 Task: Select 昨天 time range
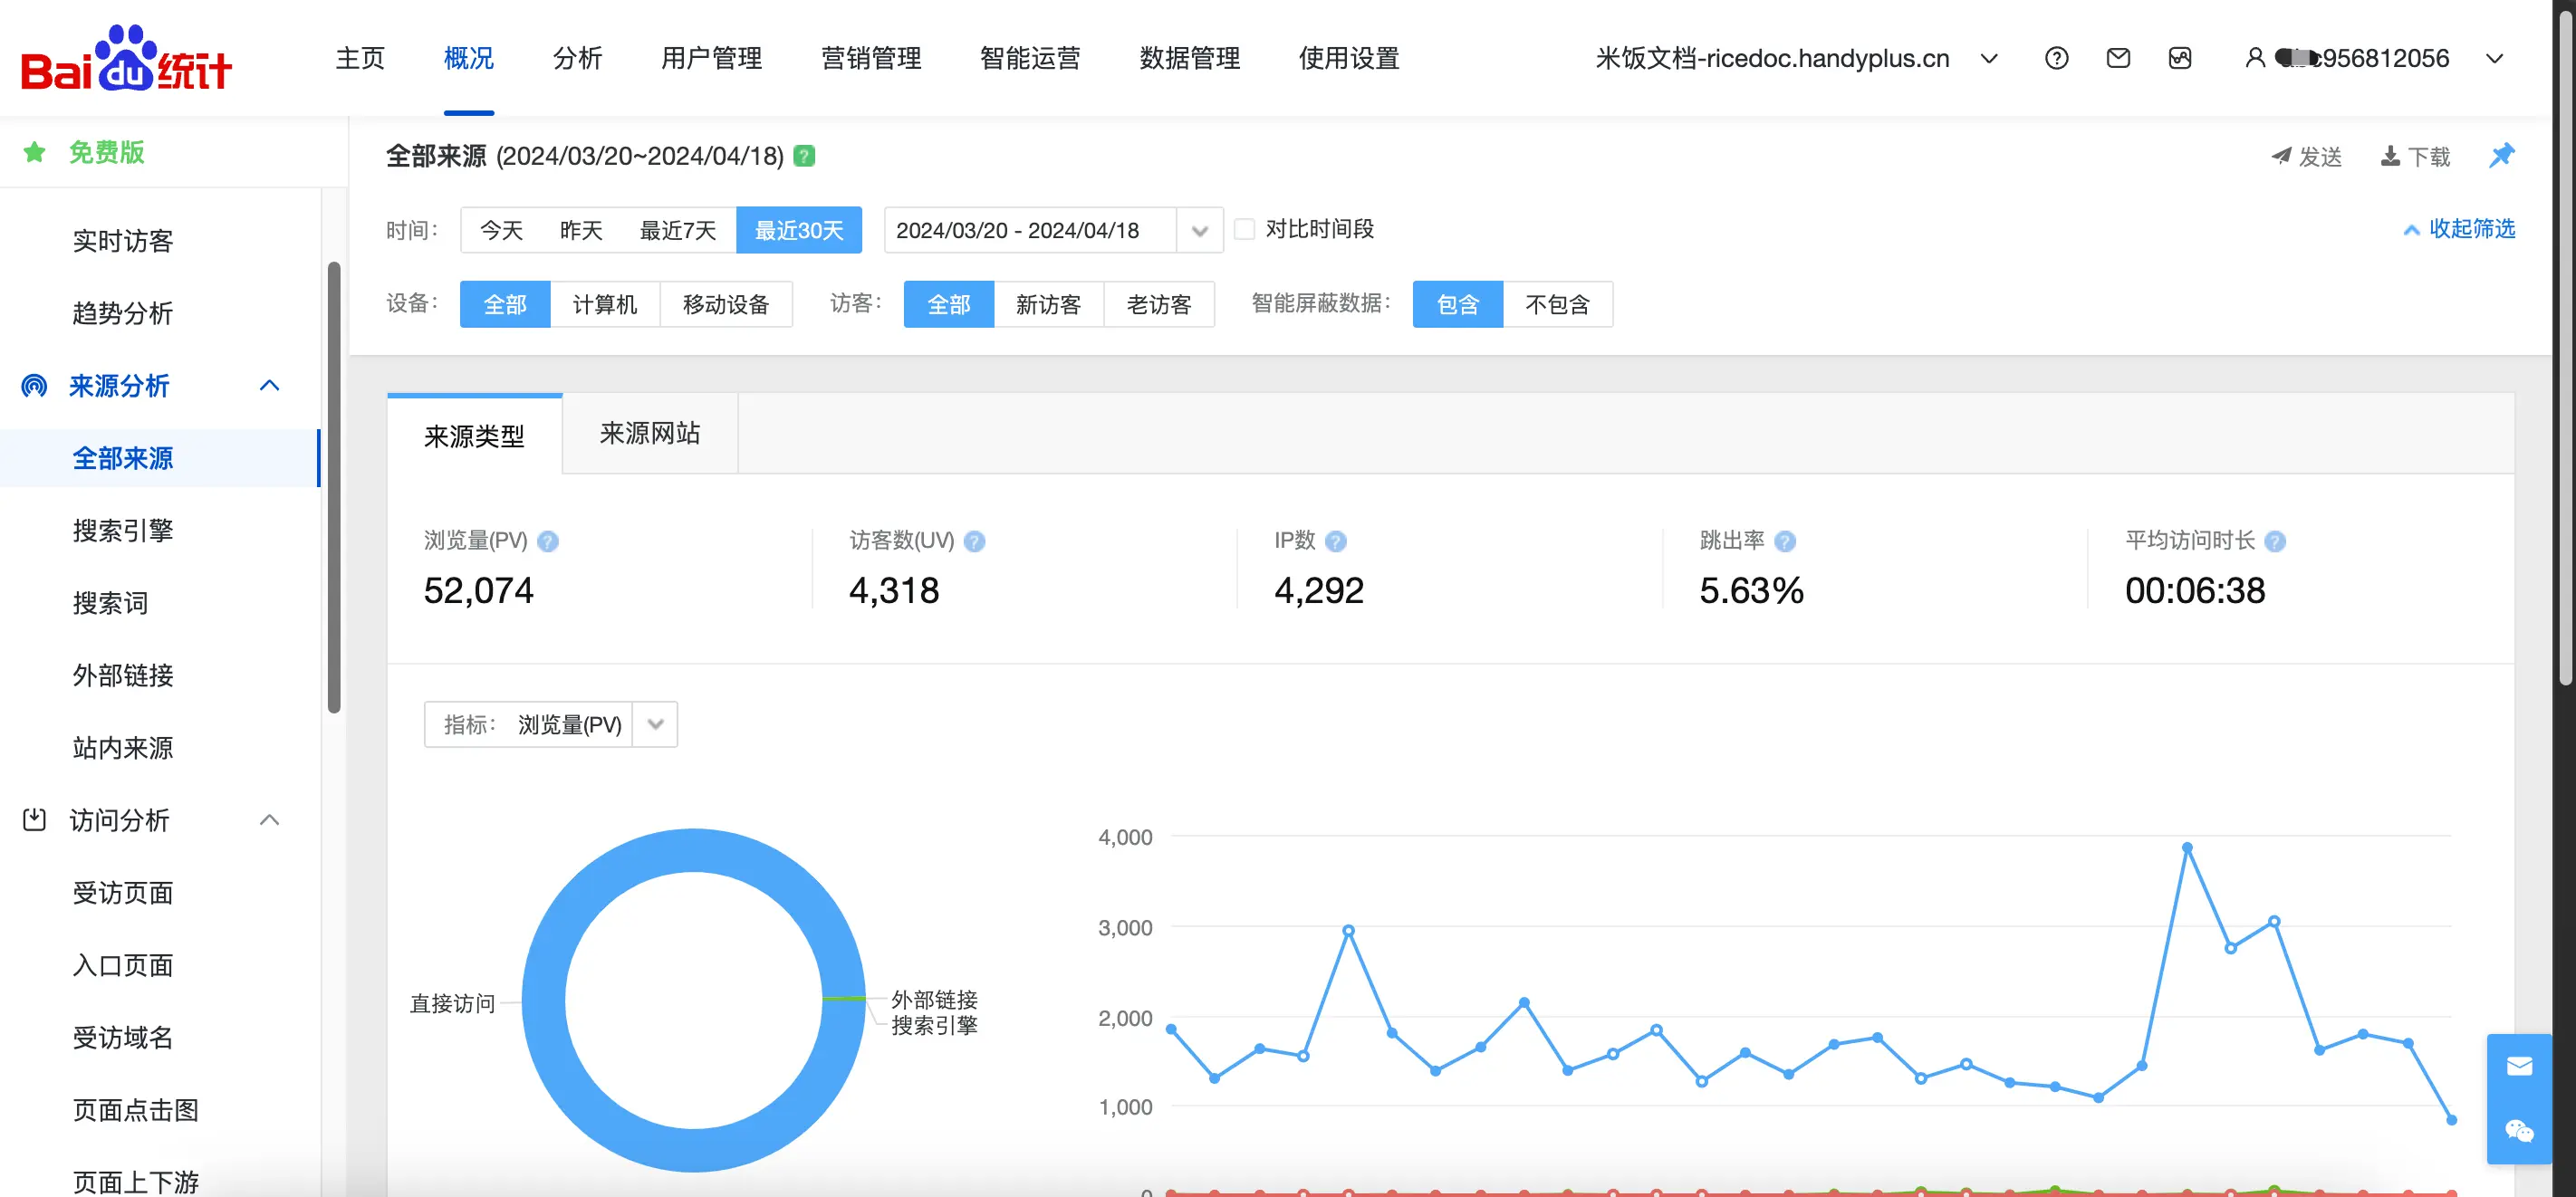pos(581,230)
